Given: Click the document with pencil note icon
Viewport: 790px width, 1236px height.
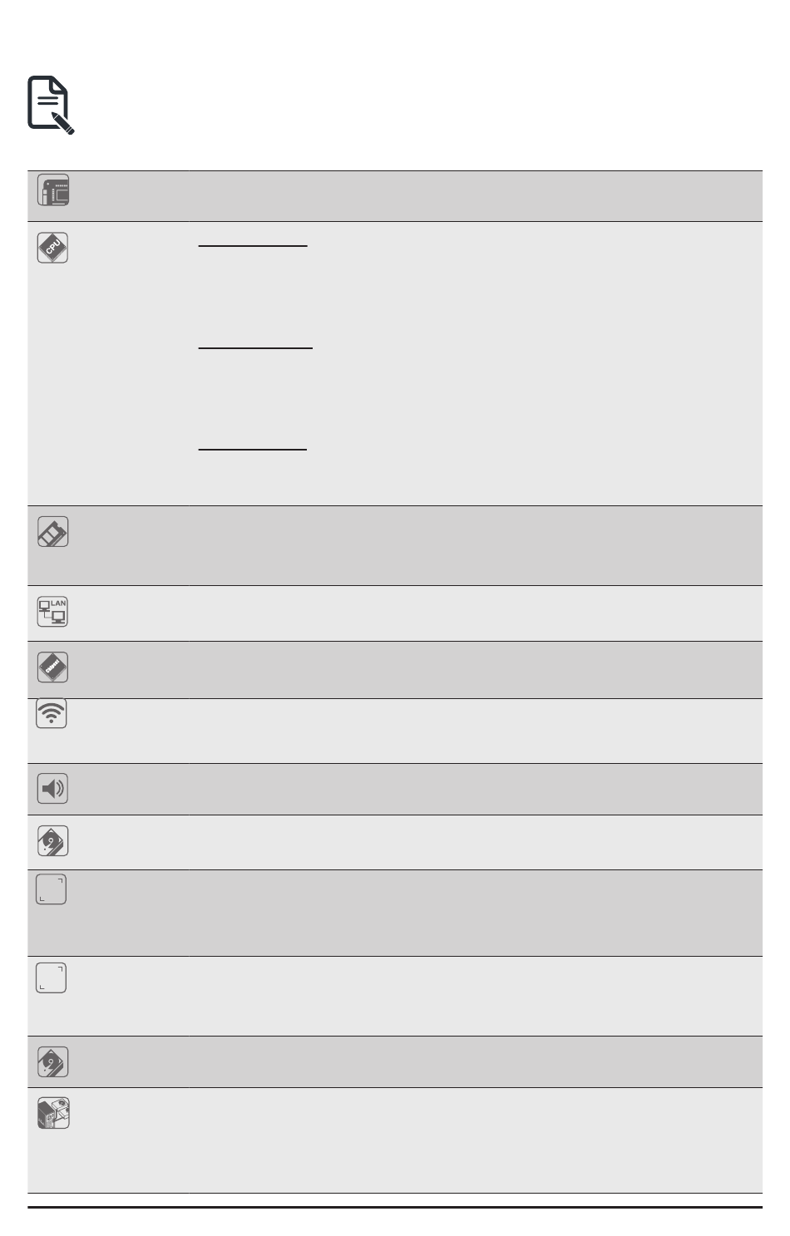Looking at the screenshot, I should point(51,105).
